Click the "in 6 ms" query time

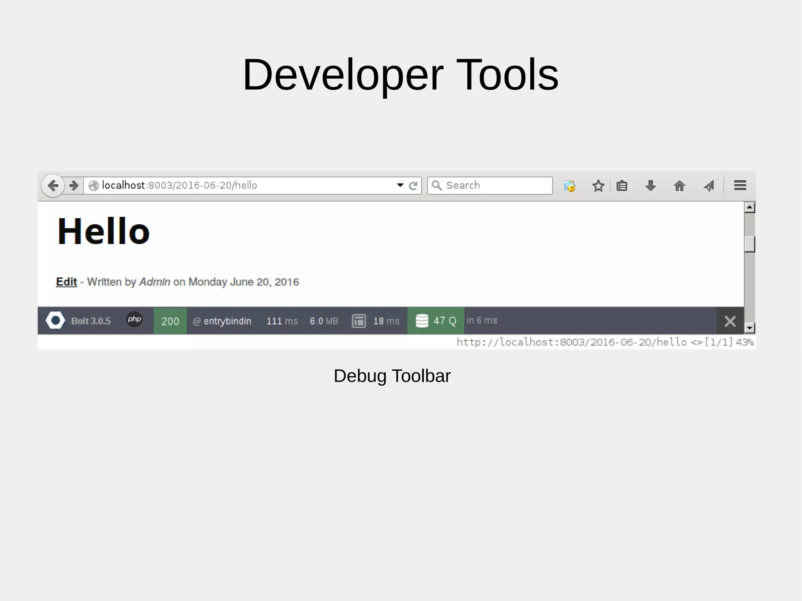pyautogui.click(x=482, y=320)
